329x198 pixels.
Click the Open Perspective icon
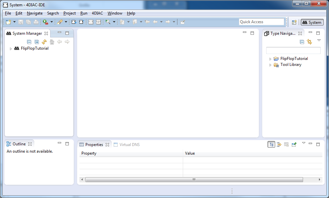294,22
